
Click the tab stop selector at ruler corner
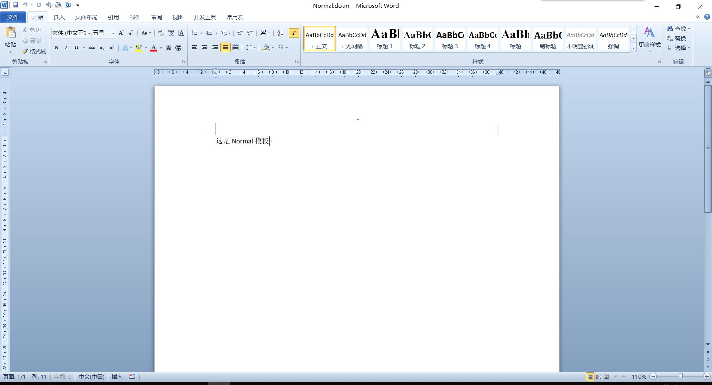click(5, 72)
